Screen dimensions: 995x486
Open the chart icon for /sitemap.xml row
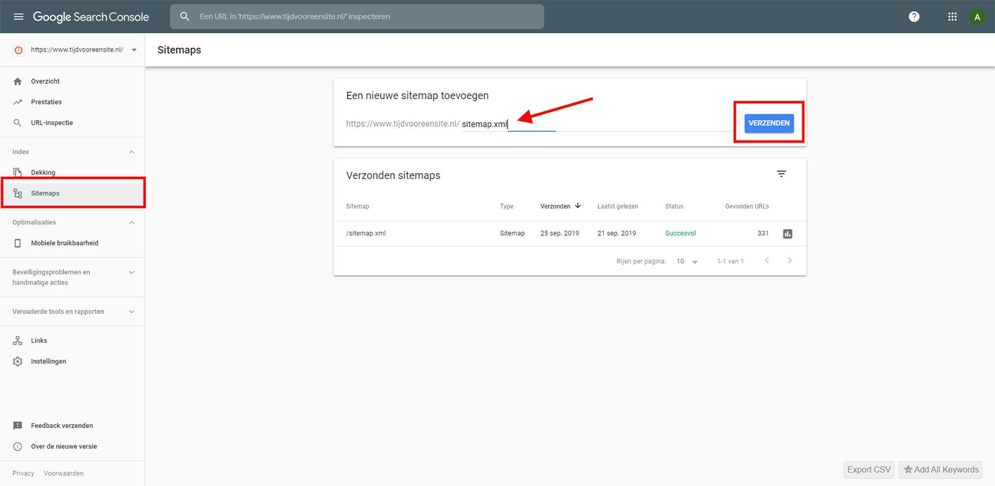(787, 234)
